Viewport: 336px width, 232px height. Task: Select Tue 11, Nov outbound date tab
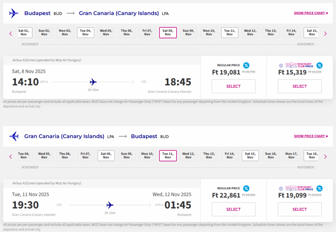click(230, 32)
